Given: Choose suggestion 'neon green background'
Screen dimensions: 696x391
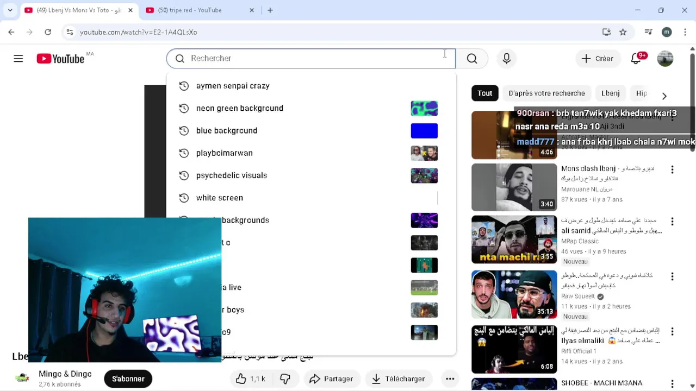Looking at the screenshot, I should coord(310,108).
